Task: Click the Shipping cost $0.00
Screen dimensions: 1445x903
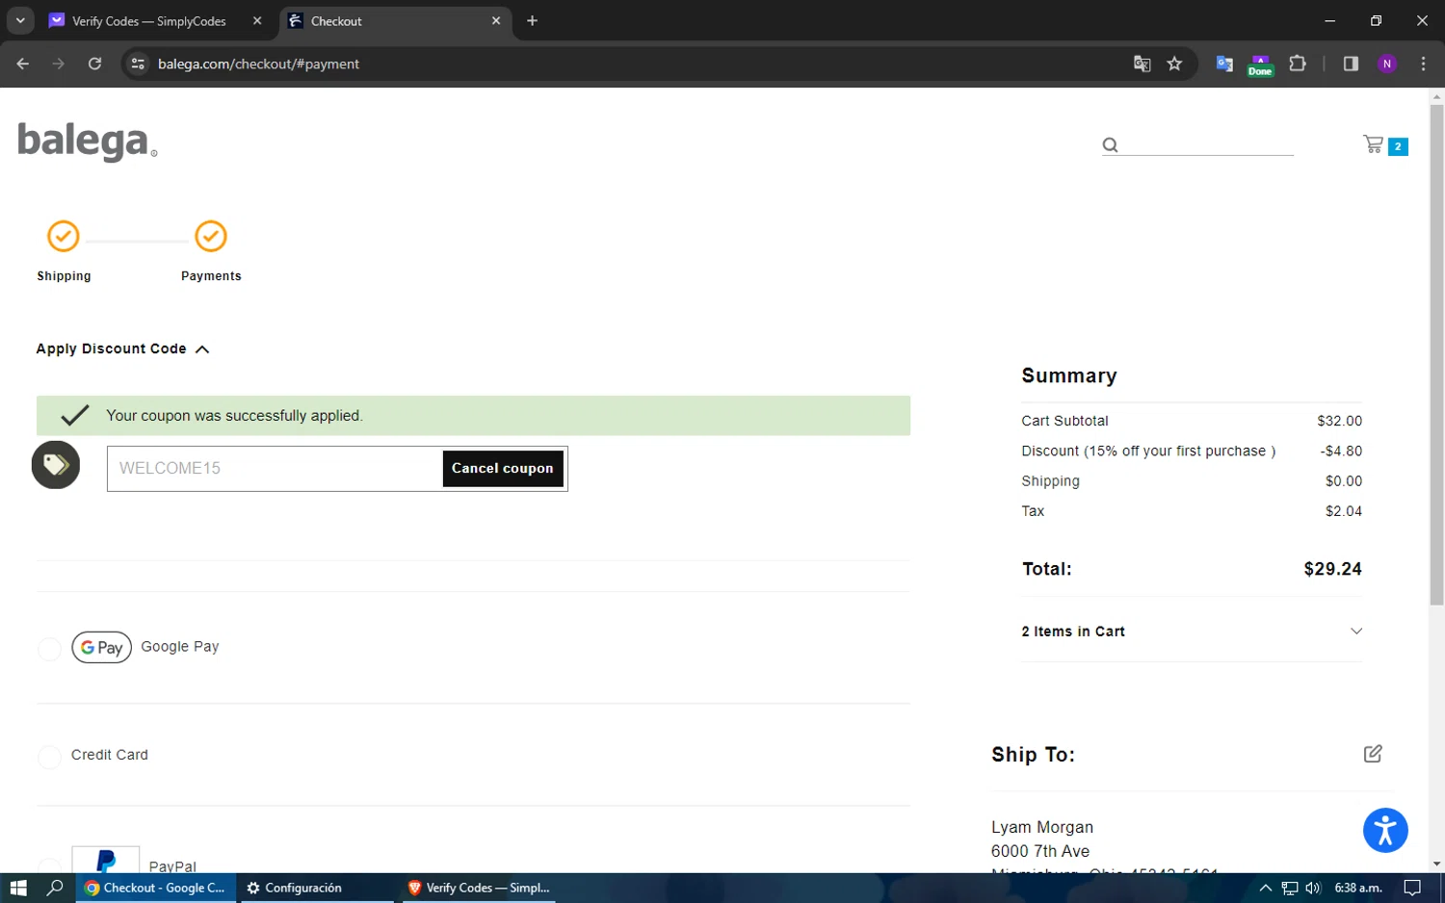Action: point(1343,481)
